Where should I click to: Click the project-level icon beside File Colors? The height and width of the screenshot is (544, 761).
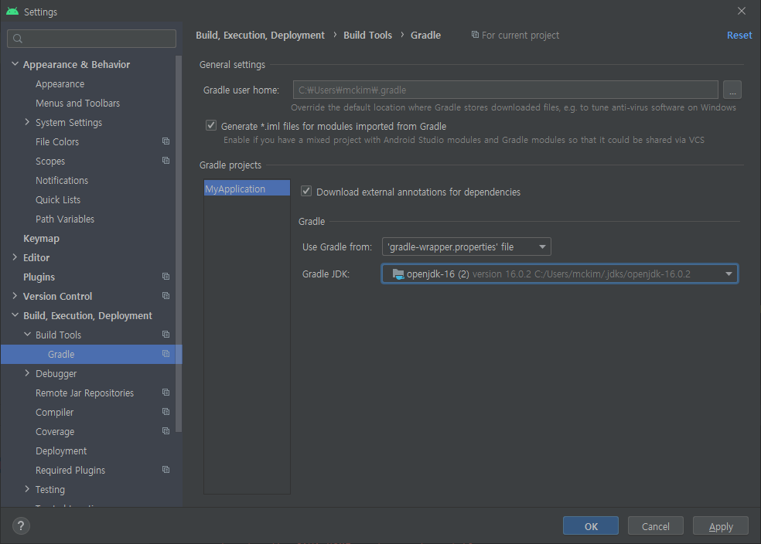166,141
